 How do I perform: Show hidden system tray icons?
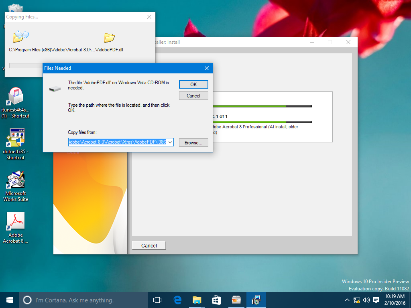click(347, 300)
